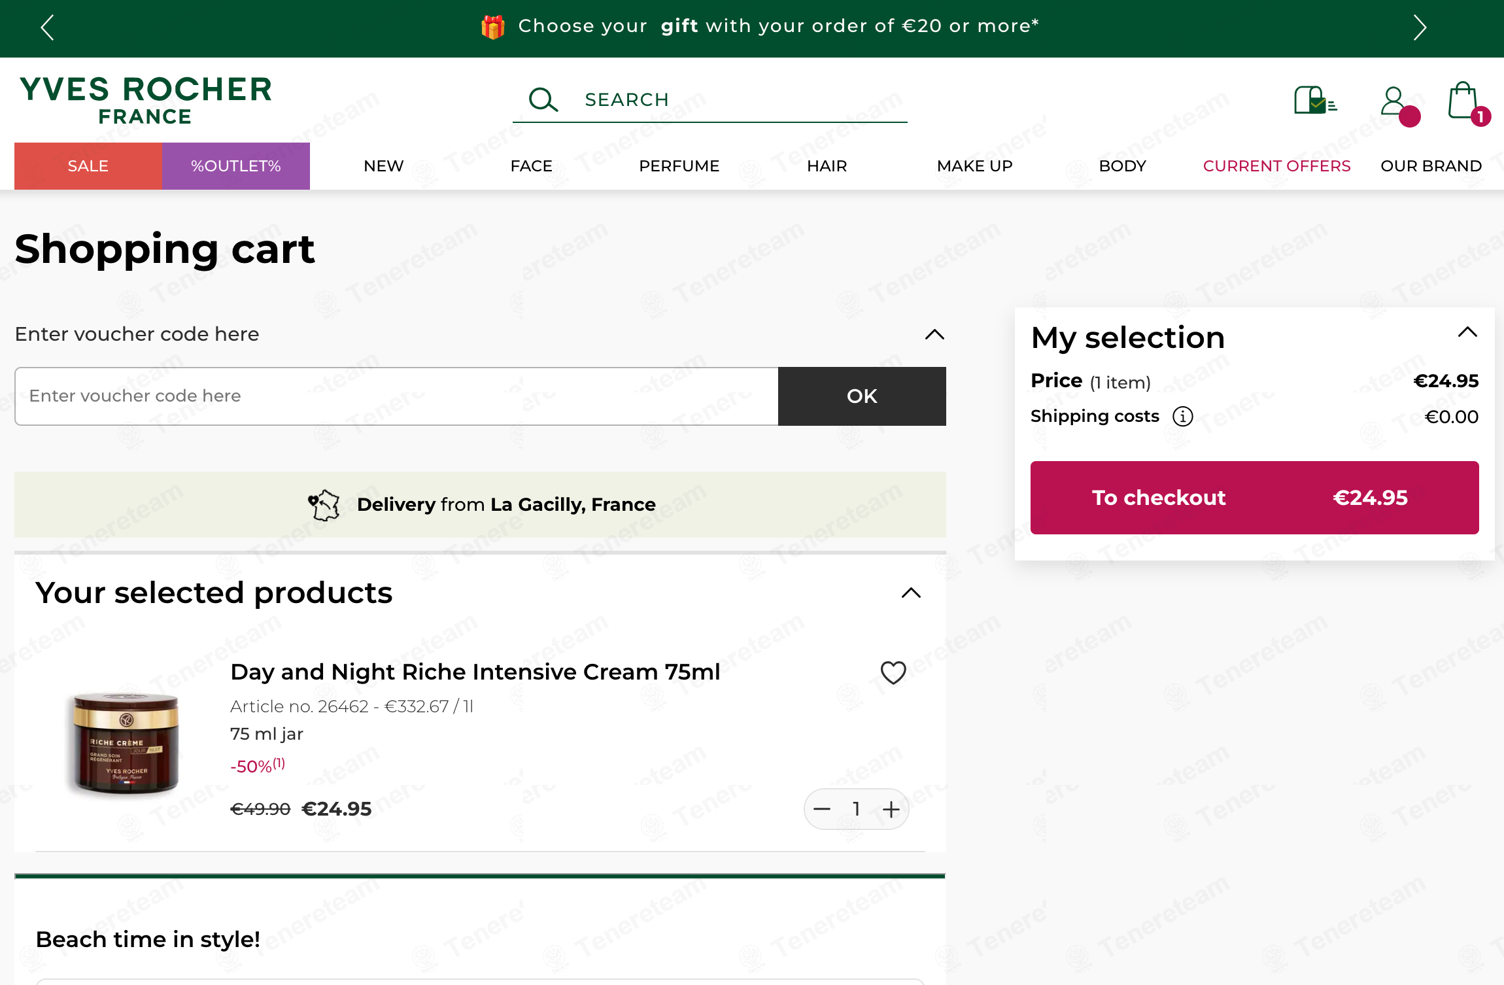
Task: Open the PERFUME category
Action: 679,166
